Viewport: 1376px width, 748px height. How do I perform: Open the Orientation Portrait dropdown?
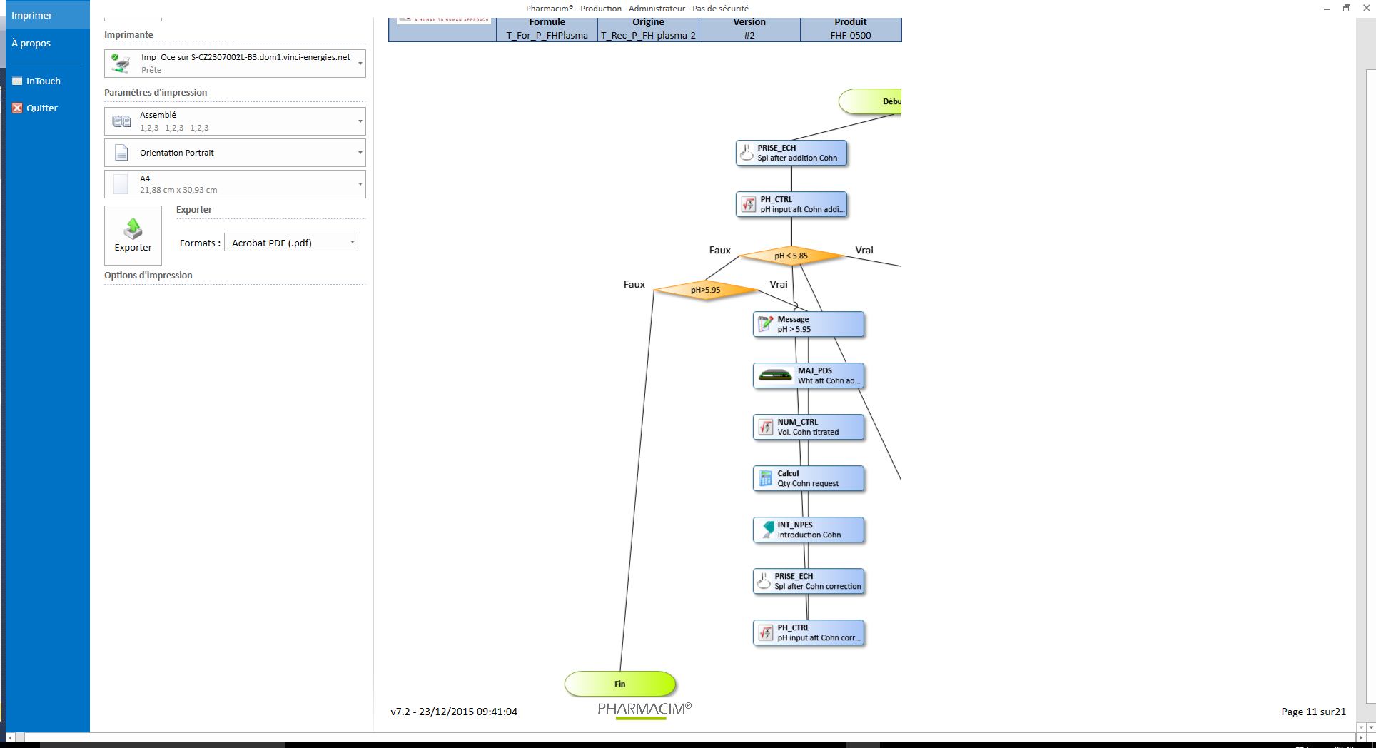pos(360,153)
